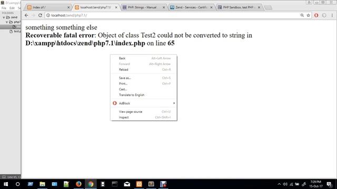Select the highlighted file in editor sidebar

(x=11, y=27)
